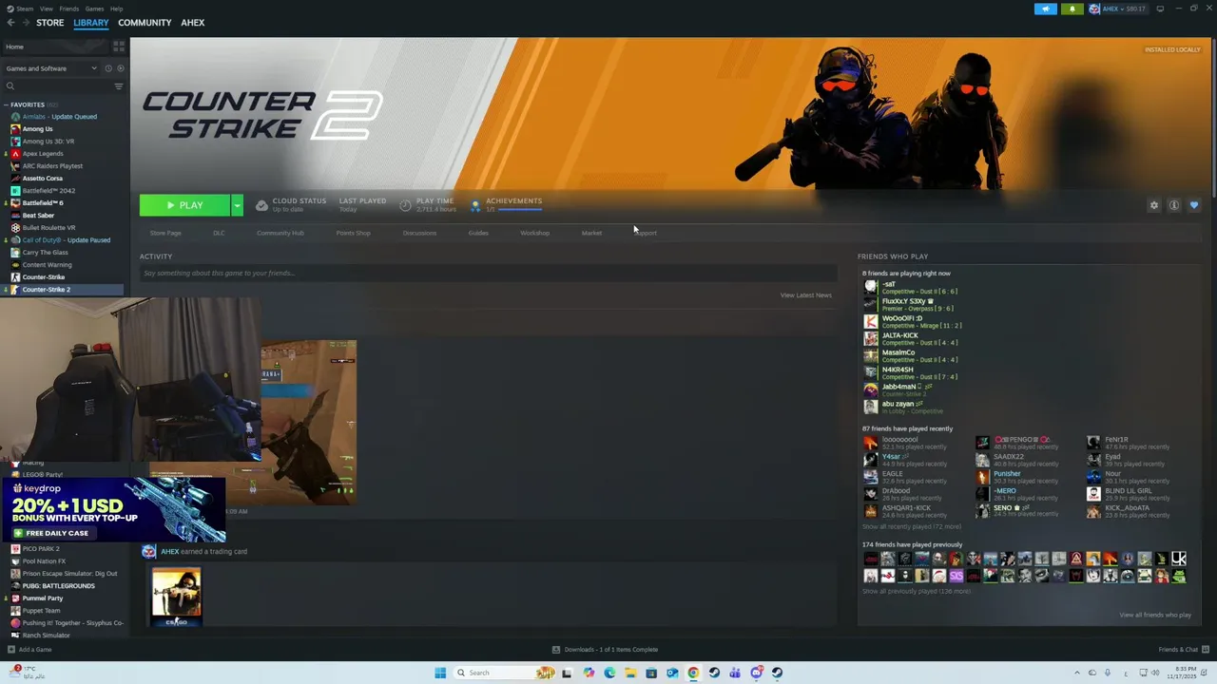Open the Help menu
1217x684 pixels.
pyautogui.click(x=116, y=9)
